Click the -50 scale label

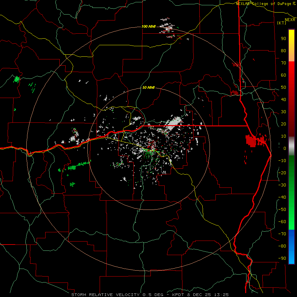282,210
